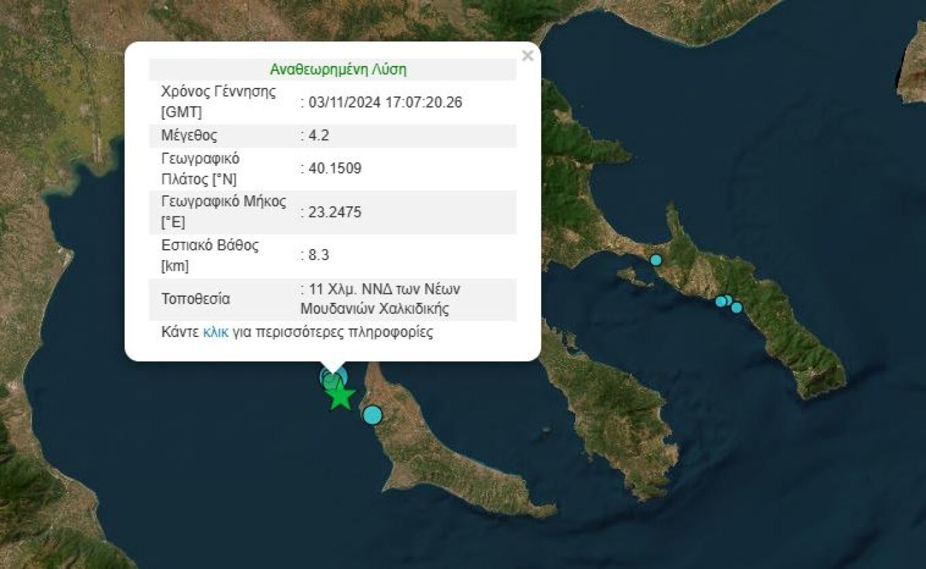Image resolution: width=926 pixels, height=569 pixels.
Task: Select the lone cyan marker above Ammouliani island
Action: [x=656, y=259]
